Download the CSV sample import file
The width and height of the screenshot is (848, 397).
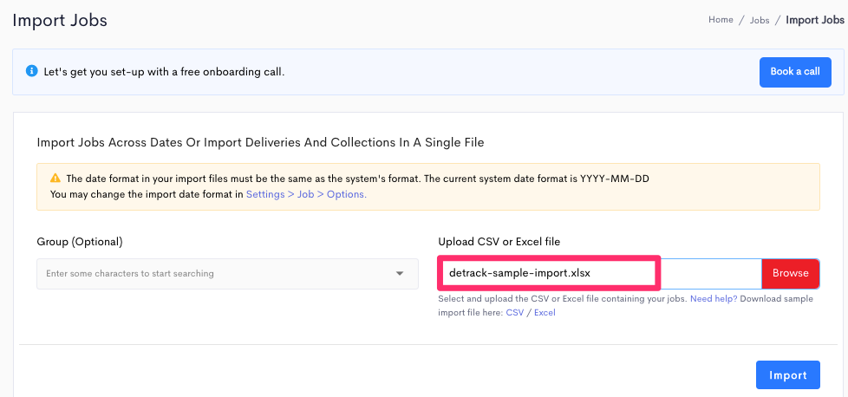point(515,313)
